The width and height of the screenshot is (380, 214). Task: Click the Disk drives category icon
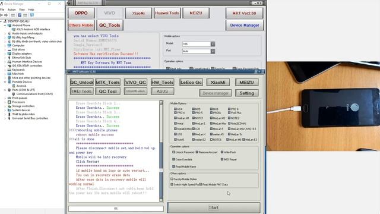9,49
